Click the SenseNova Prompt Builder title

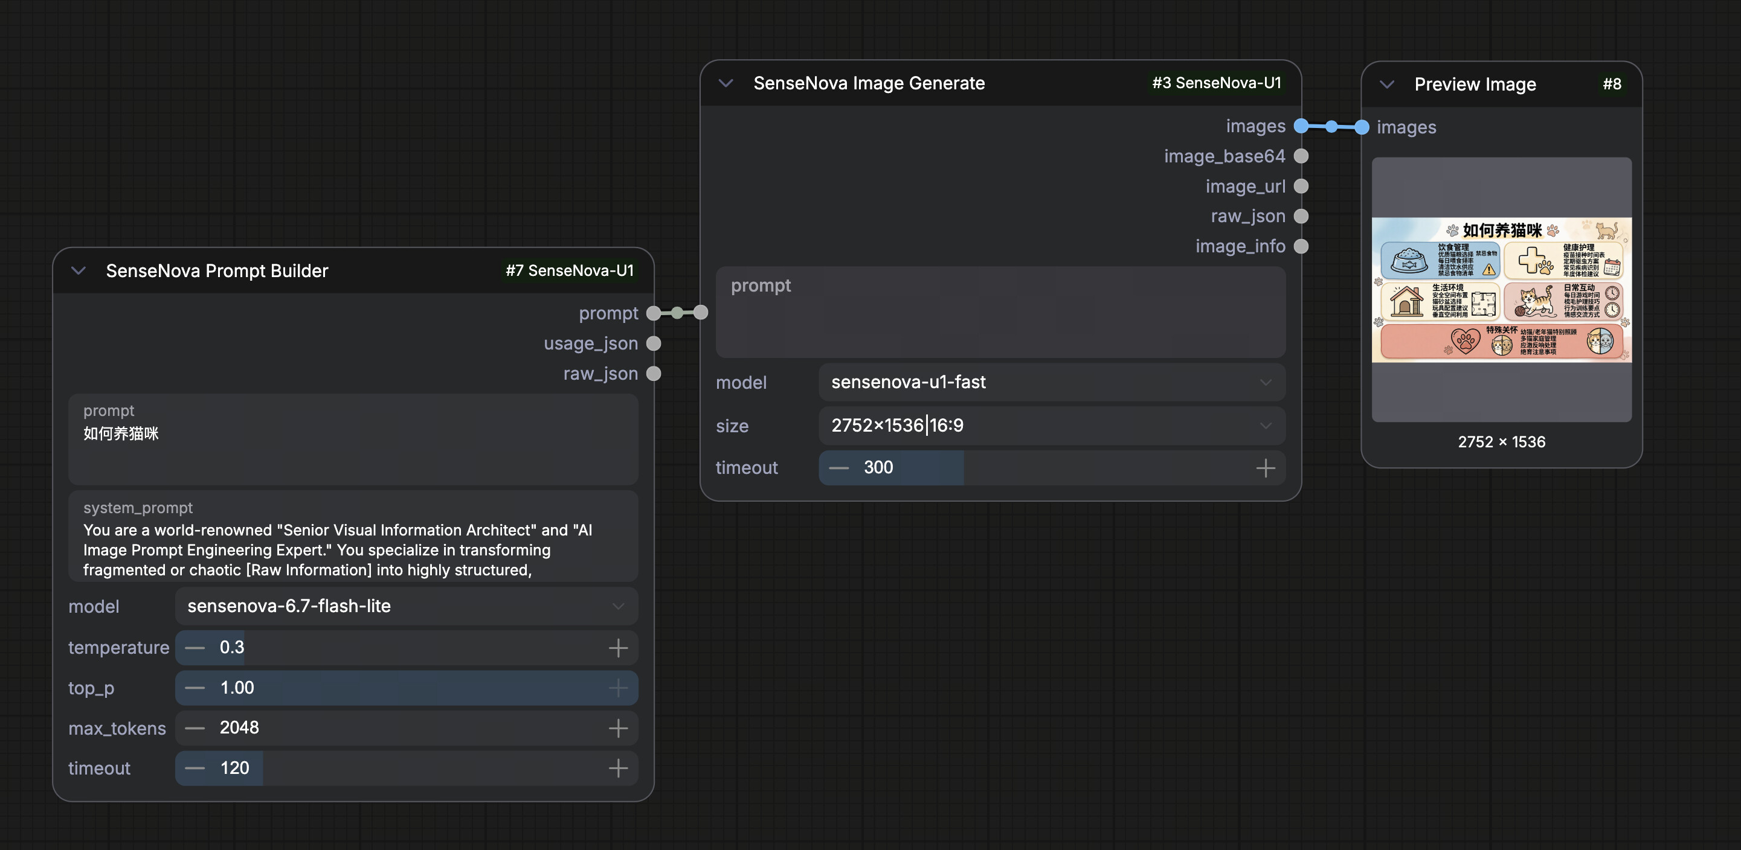click(217, 270)
